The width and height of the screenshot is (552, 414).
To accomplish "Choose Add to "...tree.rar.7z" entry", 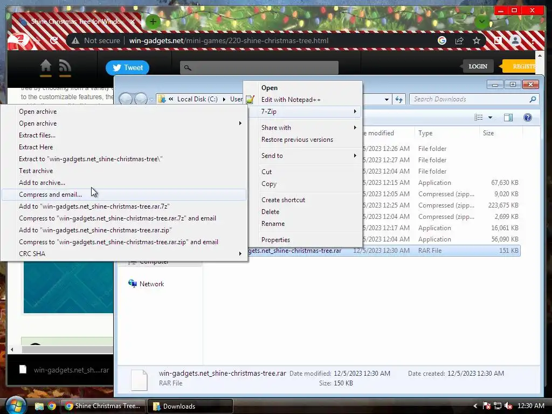I will click(124, 206).
